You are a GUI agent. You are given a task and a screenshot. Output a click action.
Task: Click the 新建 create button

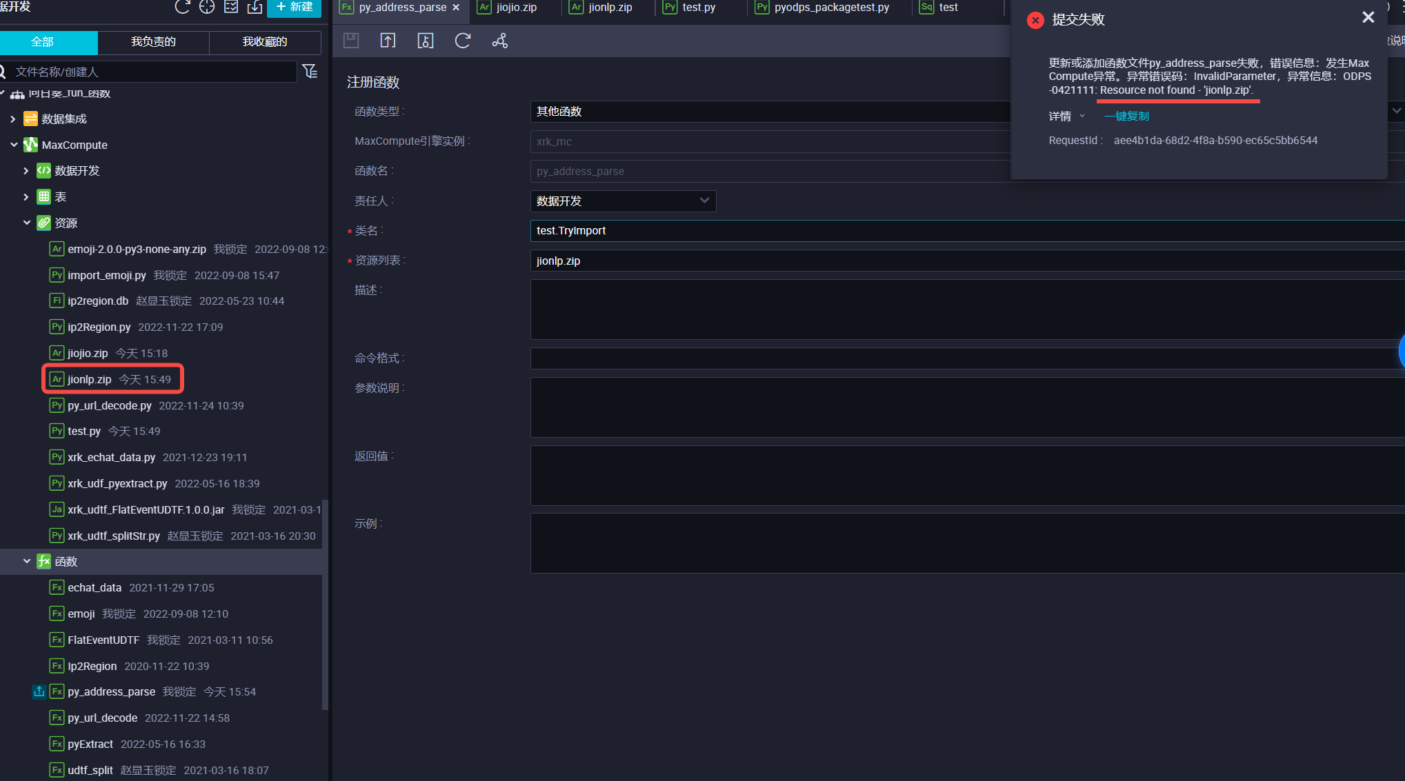tap(295, 7)
